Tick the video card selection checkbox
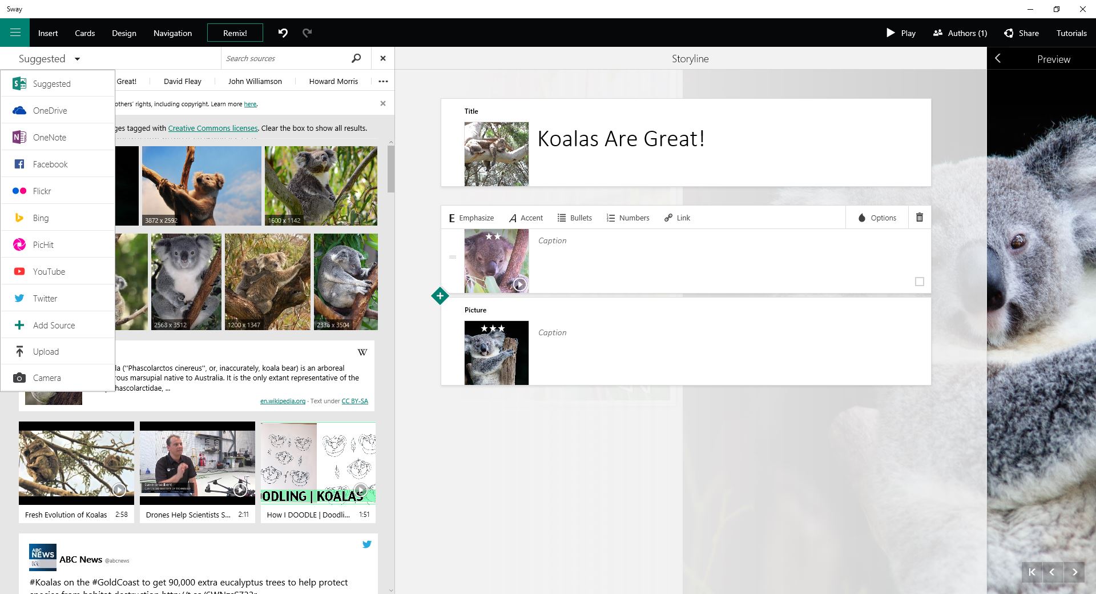 919,282
